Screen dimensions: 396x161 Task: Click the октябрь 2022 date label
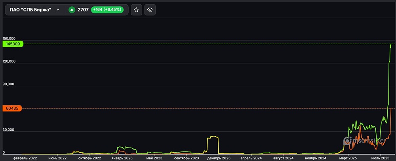pyautogui.click(x=90, y=158)
